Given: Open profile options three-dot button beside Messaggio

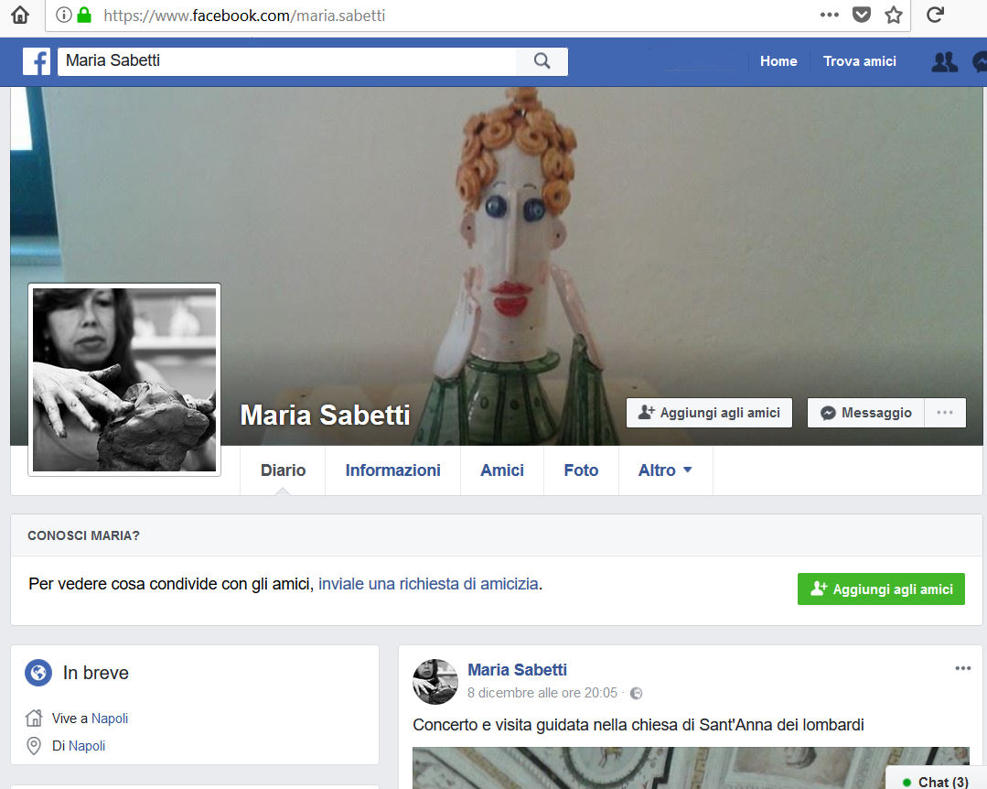Looking at the screenshot, I should [x=945, y=413].
